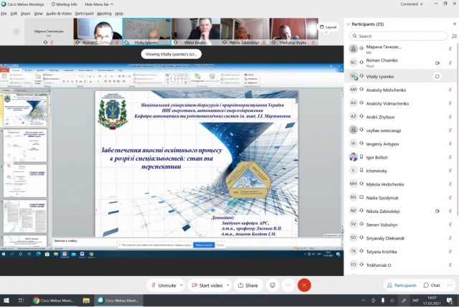Click Hide Menu Bar chevron
Screen dimensions: 459x307
(112, 4)
